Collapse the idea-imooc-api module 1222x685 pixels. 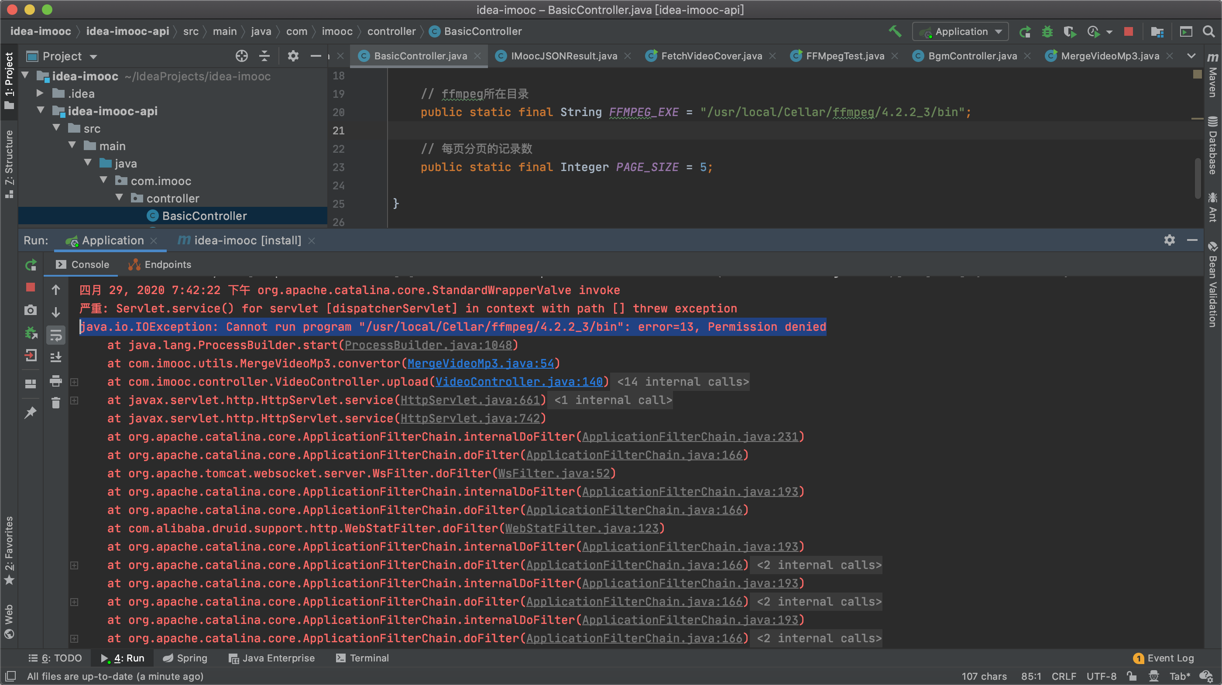pos(41,110)
